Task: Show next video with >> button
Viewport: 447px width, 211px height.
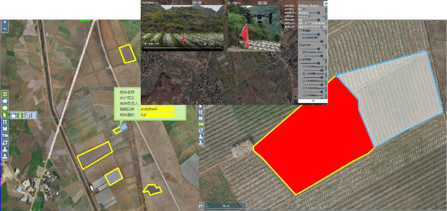Action: [199, 3]
